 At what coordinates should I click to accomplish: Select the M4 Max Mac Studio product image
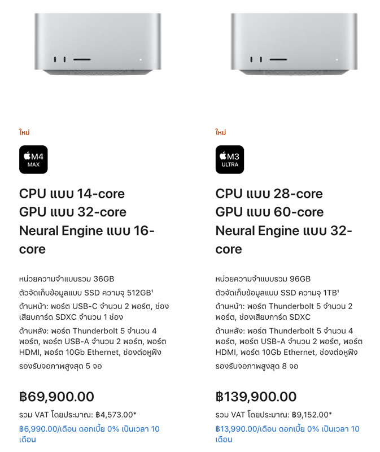(98, 44)
